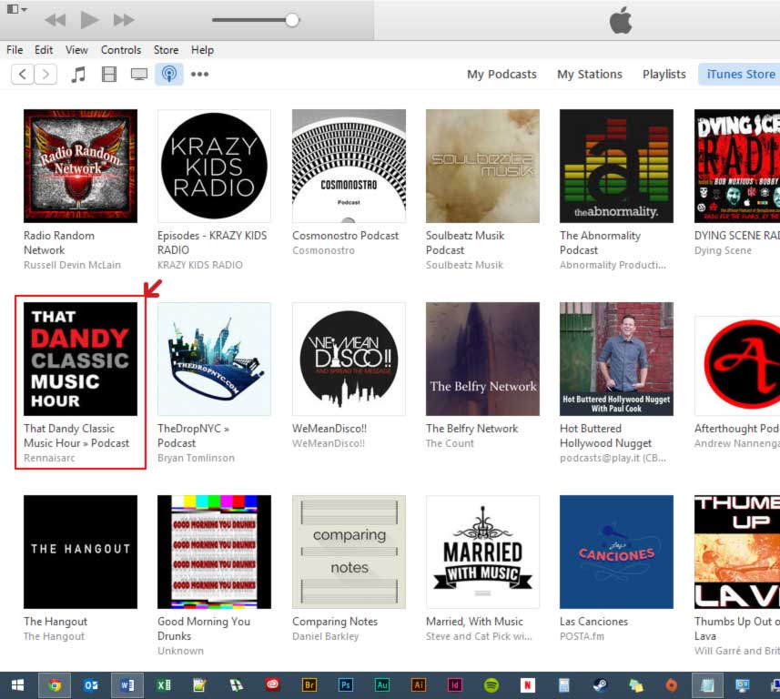The height and width of the screenshot is (699, 780).
Task: Open the Las Canciones artwork
Action: tap(616, 552)
